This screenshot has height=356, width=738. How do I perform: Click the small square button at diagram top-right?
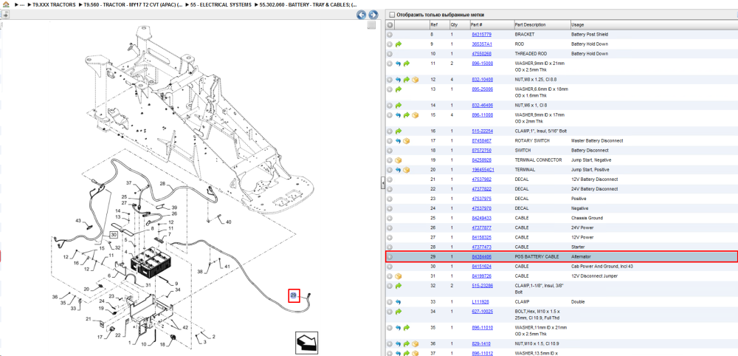point(371,25)
